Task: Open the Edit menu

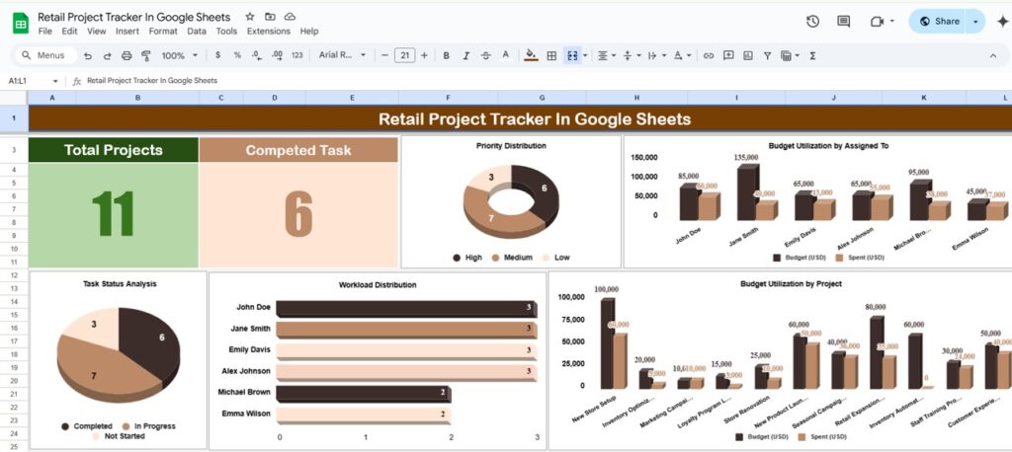Action: click(70, 31)
